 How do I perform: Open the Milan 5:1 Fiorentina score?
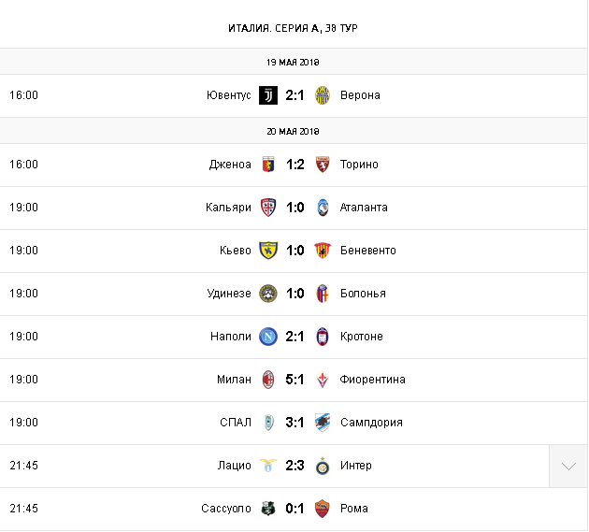pyautogui.click(x=295, y=380)
